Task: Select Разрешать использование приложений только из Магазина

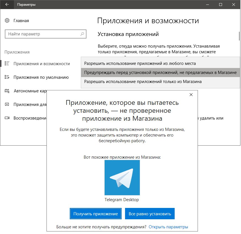Action: (160, 82)
